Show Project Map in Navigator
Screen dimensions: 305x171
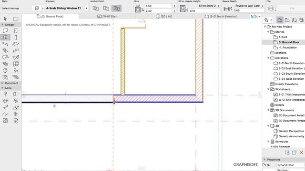point(280,20)
